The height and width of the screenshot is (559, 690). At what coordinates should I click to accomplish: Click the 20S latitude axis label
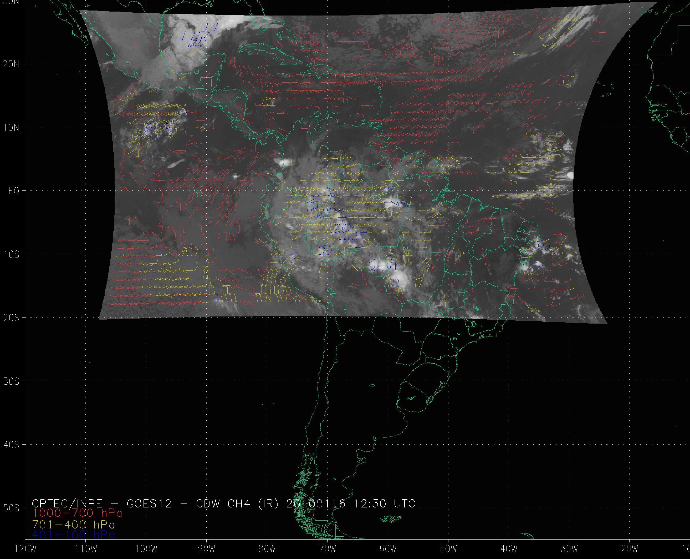click(x=11, y=318)
